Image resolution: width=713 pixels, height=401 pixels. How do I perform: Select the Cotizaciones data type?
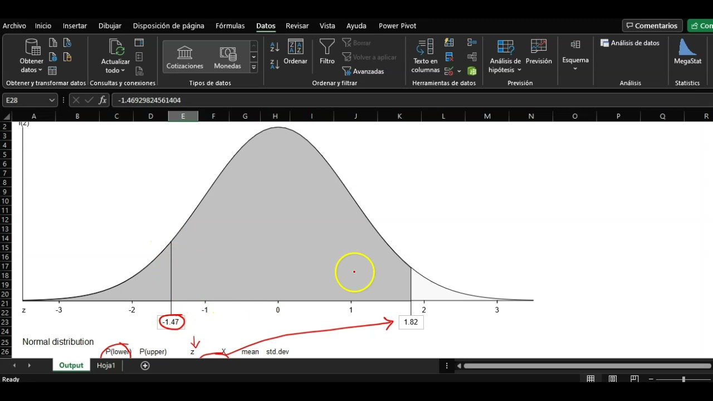[x=185, y=57]
